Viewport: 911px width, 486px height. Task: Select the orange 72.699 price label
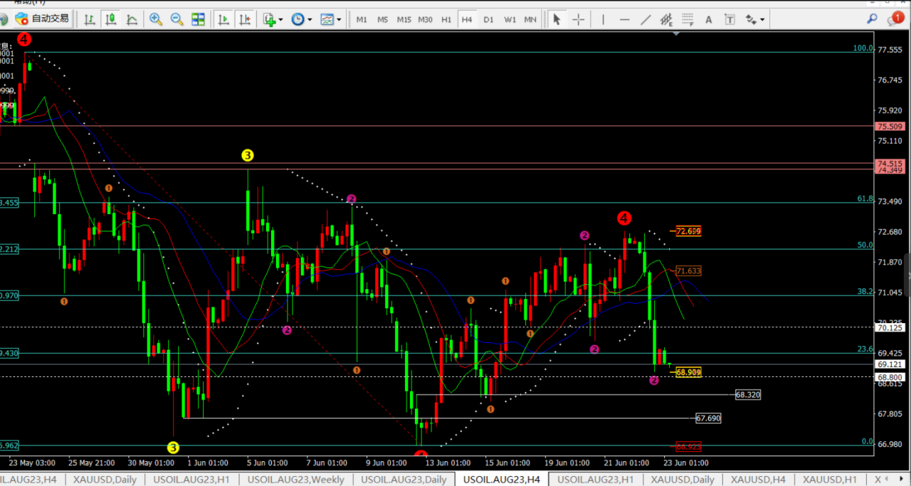tap(688, 231)
